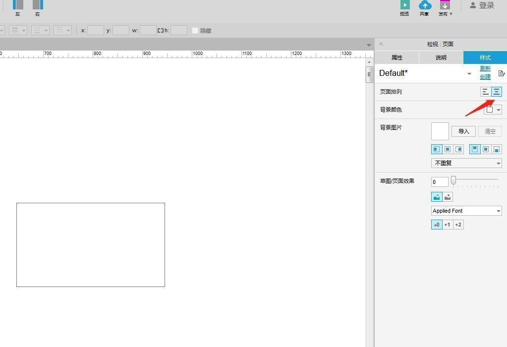
Task: Click the 更新 update style link
Action: 485,68
